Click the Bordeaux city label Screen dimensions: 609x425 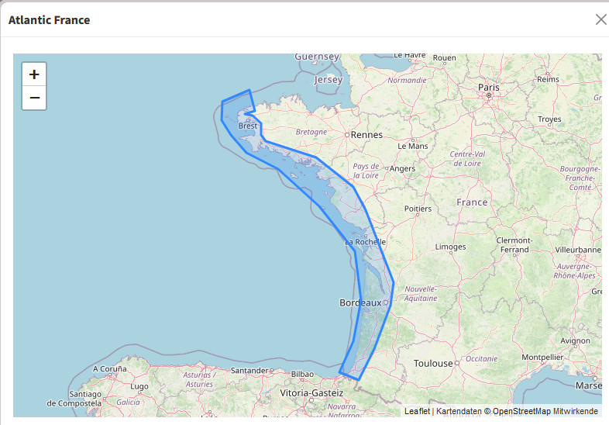(360, 302)
